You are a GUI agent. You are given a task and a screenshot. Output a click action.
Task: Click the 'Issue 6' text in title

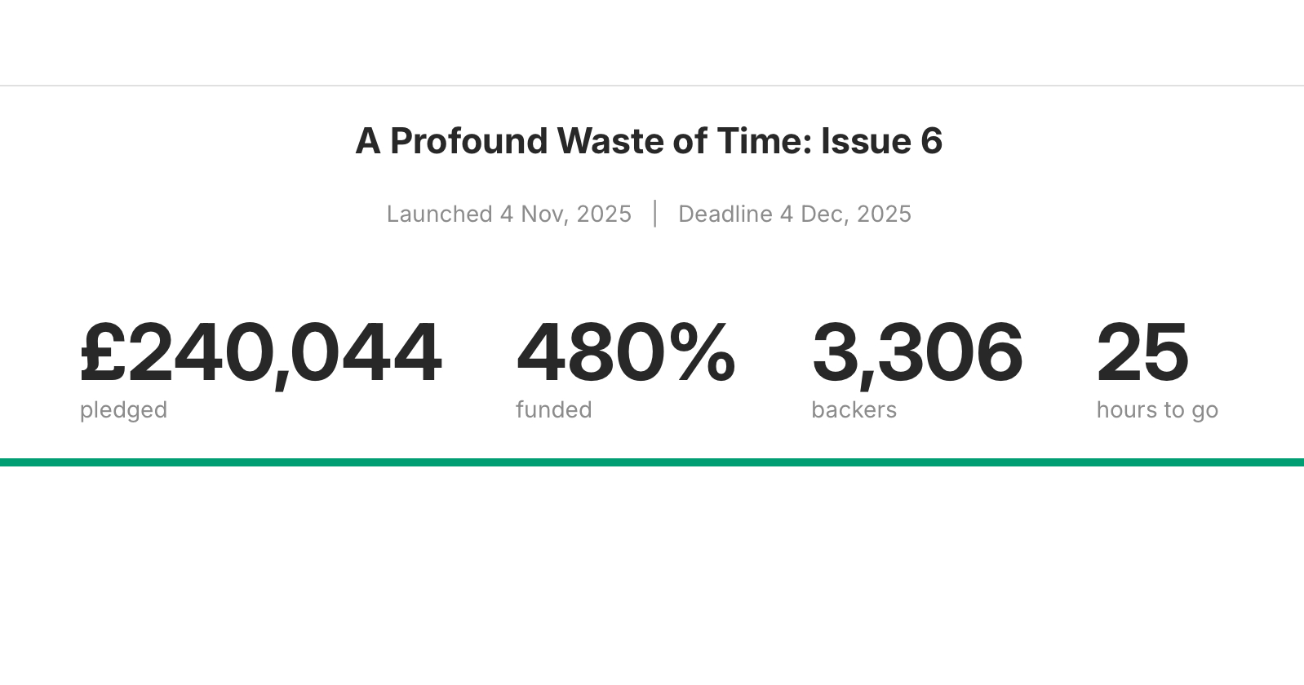881,141
